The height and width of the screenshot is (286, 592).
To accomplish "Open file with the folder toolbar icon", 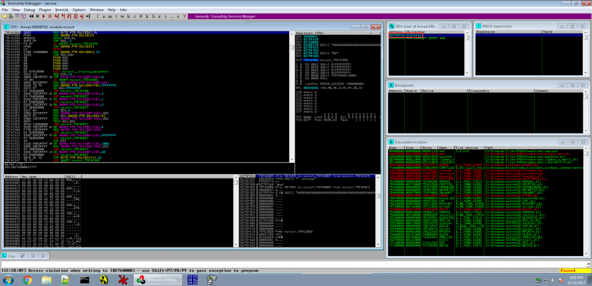I will coord(5,17).
